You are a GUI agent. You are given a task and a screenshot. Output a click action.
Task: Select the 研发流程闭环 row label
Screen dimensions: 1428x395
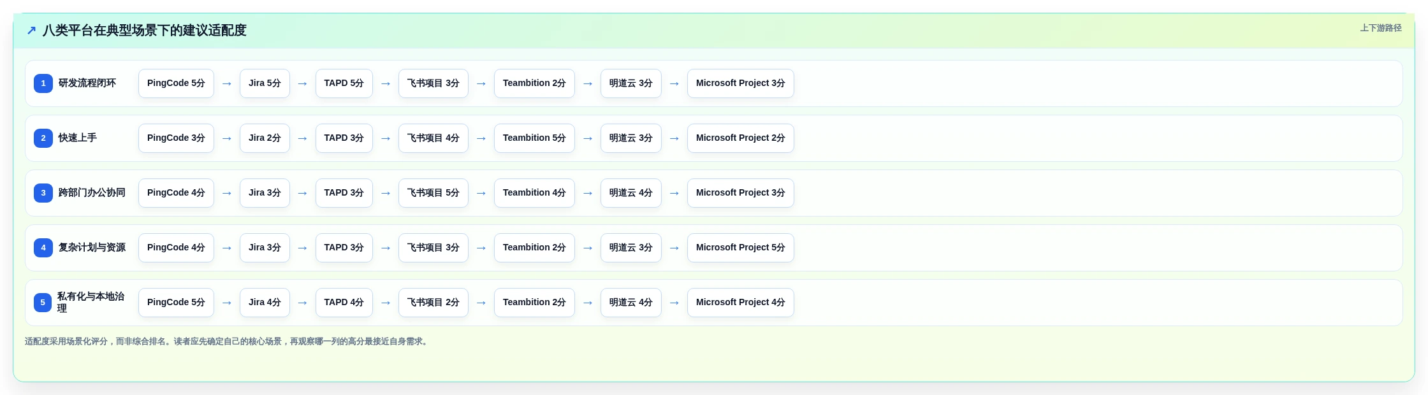pyautogui.click(x=87, y=83)
